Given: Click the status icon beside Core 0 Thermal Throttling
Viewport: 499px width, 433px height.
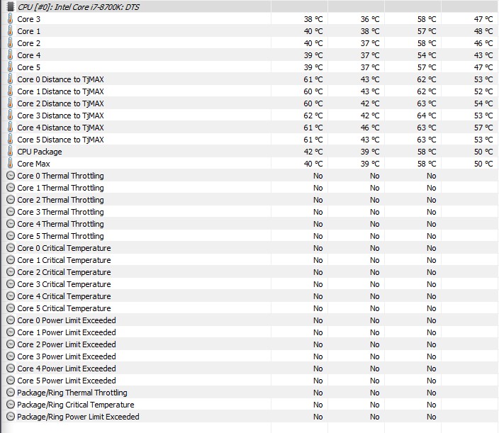Looking at the screenshot, I should [10, 176].
